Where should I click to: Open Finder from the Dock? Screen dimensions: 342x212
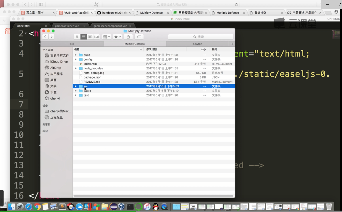coord(11,206)
